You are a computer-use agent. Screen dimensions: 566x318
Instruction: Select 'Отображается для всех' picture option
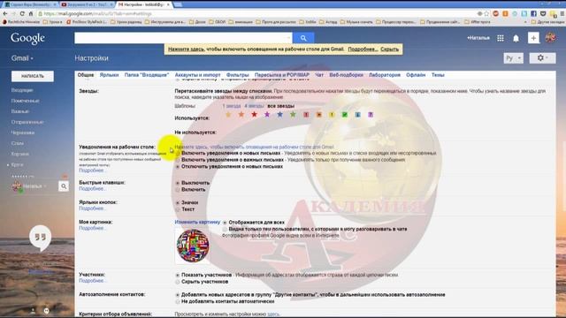pyautogui.click(x=225, y=223)
